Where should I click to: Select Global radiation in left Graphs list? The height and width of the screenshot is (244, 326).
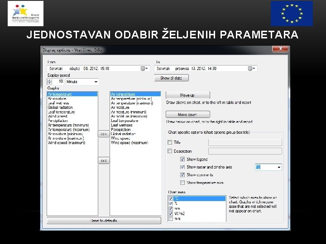point(72,108)
